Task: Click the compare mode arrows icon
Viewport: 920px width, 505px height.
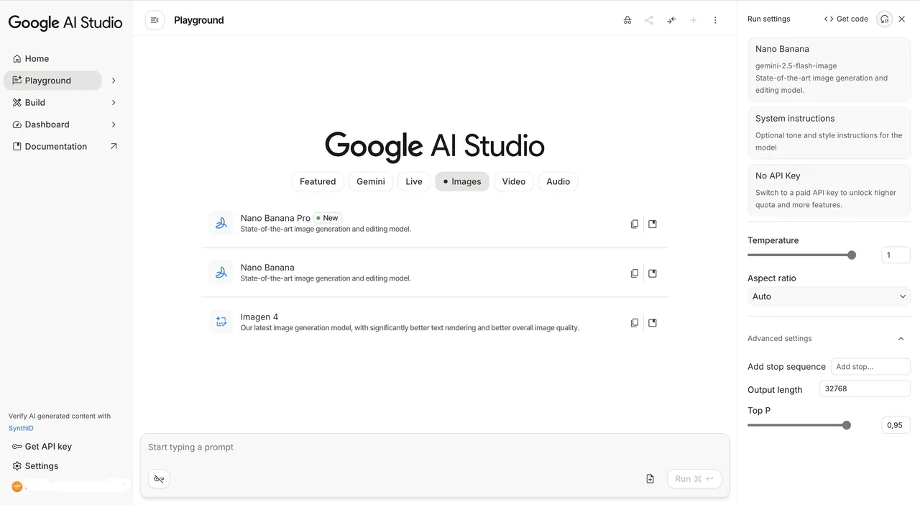Action: pyautogui.click(x=671, y=20)
